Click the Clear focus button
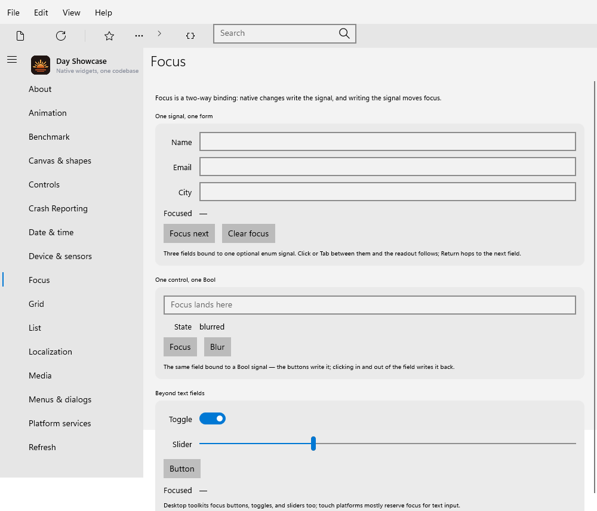Screen dimensions: 597x511 coord(248,233)
